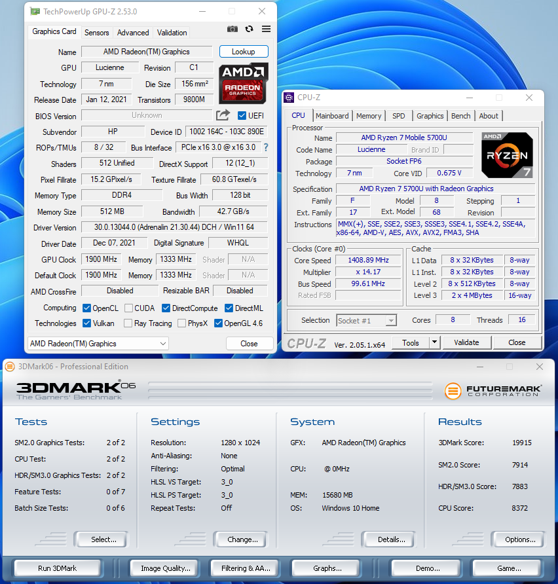Click the Core Speed value in CPU-Z
558x584 pixels.
[368, 260]
